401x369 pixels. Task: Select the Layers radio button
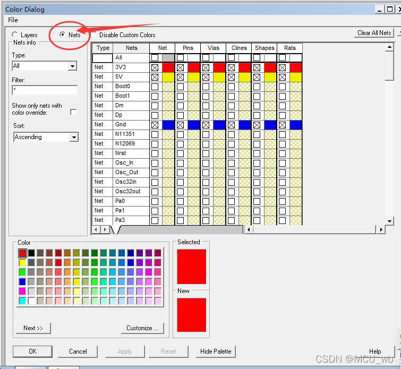[15, 35]
